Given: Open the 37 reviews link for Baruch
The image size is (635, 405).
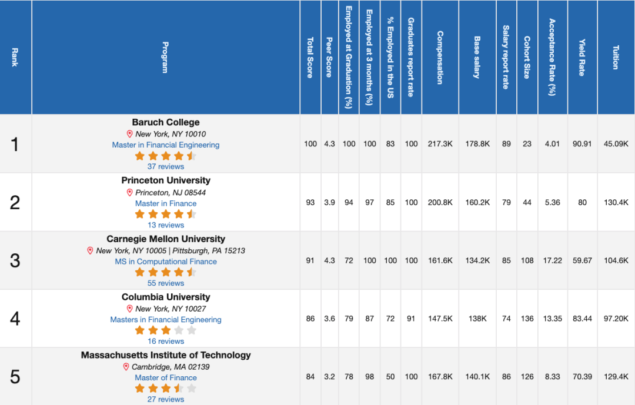Looking at the screenshot, I should (x=166, y=166).
